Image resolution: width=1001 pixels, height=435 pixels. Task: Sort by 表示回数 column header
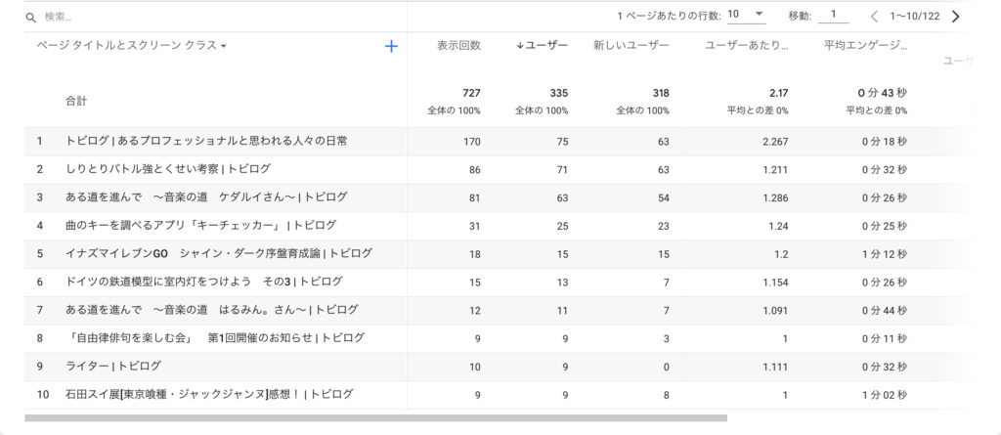459,45
